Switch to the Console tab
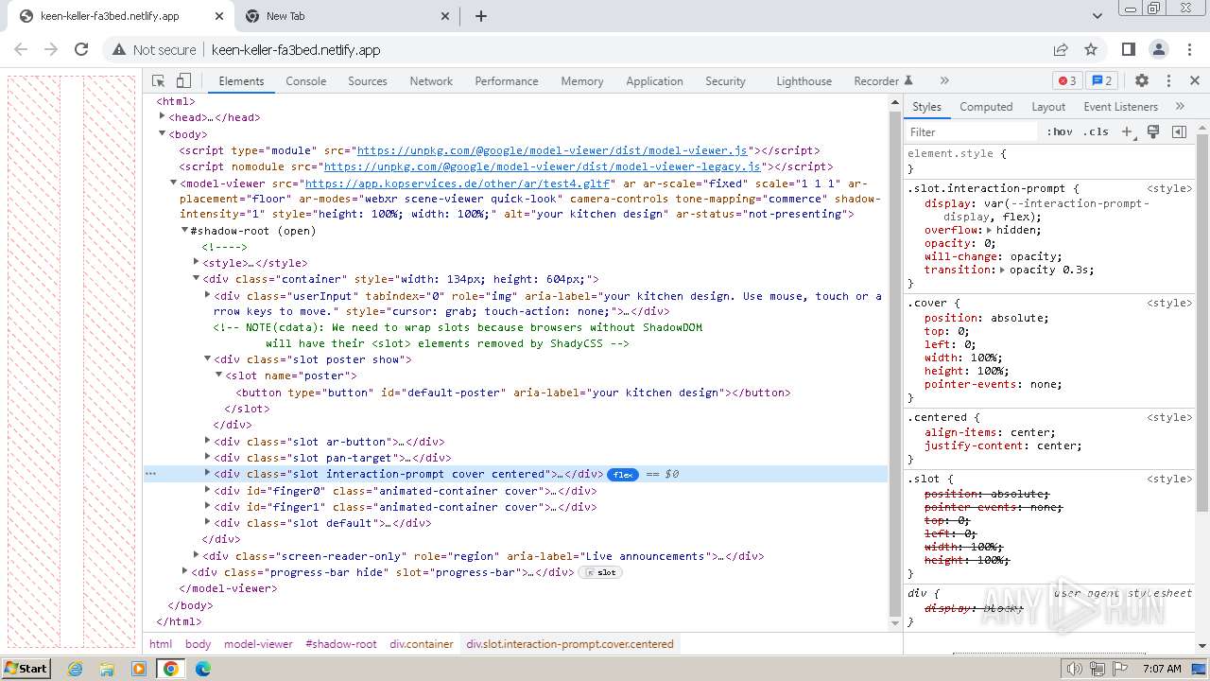This screenshot has width=1210, height=681. tap(306, 80)
